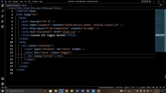Open the Source Control view
166x93 pixels.
(3, 16)
